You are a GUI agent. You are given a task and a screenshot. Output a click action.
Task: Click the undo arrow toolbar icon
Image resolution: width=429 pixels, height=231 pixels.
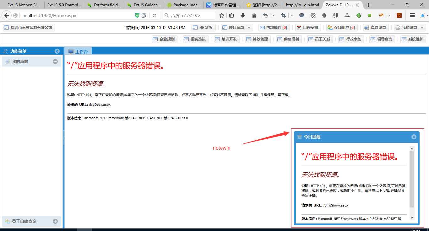click(265, 15)
